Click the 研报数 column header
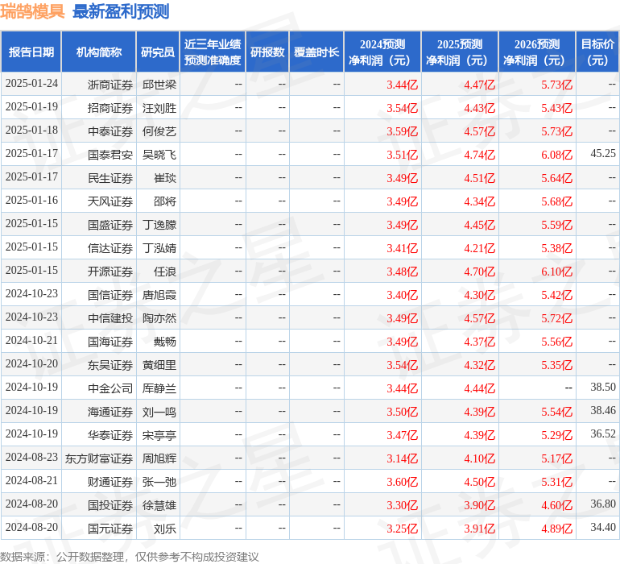The height and width of the screenshot is (564, 620). point(267,52)
